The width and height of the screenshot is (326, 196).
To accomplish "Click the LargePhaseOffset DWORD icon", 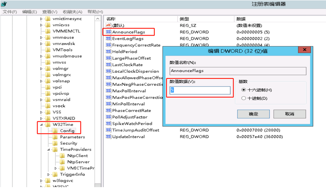I will point(108,58).
